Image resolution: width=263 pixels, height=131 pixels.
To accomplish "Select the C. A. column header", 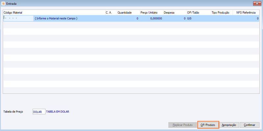I will coord(111,12).
